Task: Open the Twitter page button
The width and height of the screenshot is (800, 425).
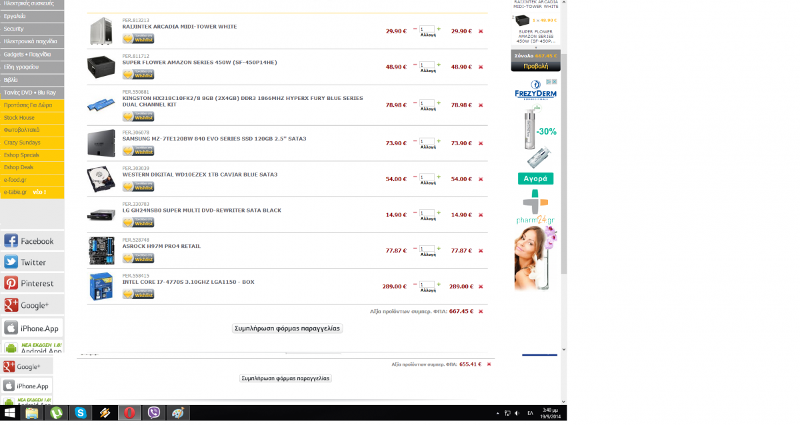Action: click(32, 262)
